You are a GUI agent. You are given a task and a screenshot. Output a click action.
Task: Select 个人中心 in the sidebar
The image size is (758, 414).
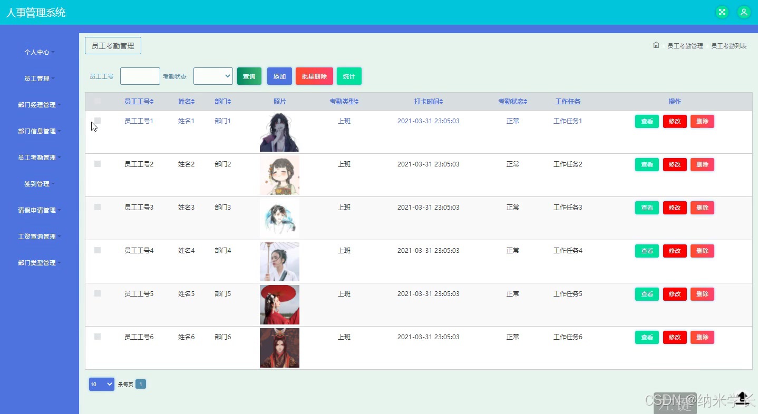[37, 52]
